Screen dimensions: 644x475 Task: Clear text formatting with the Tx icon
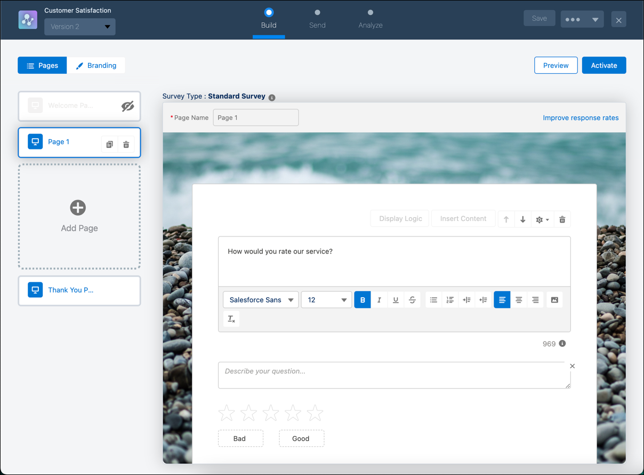click(x=231, y=318)
